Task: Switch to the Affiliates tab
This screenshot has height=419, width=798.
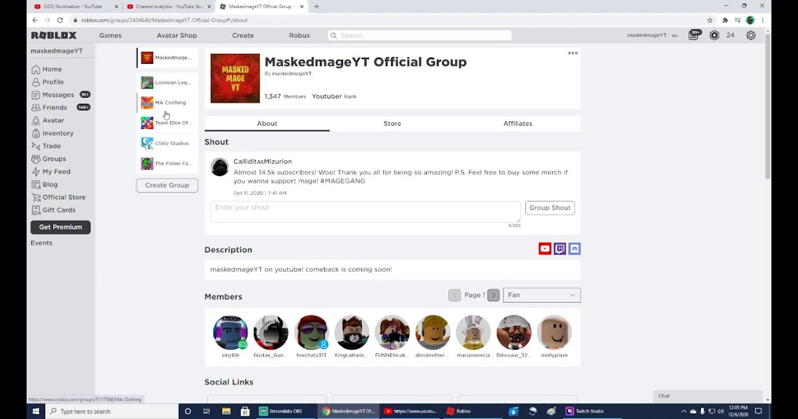Action: pyautogui.click(x=518, y=124)
